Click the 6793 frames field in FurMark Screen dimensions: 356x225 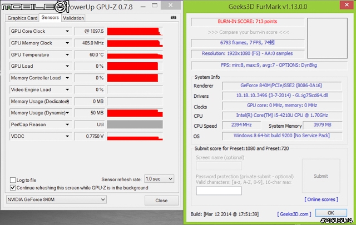pyautogui.click(x=248, y=43)
